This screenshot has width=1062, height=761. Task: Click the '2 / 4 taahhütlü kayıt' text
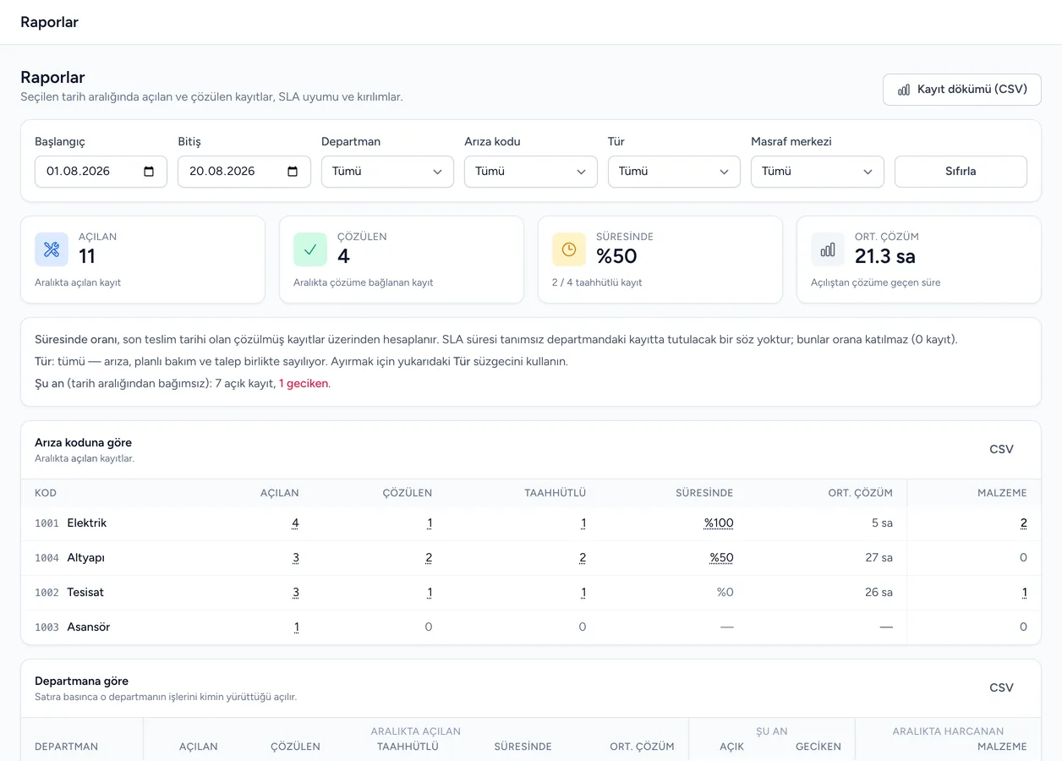[x=597, y=282]
